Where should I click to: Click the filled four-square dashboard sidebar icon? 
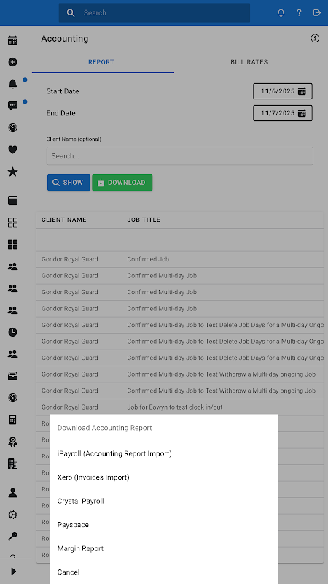(12, 245)
